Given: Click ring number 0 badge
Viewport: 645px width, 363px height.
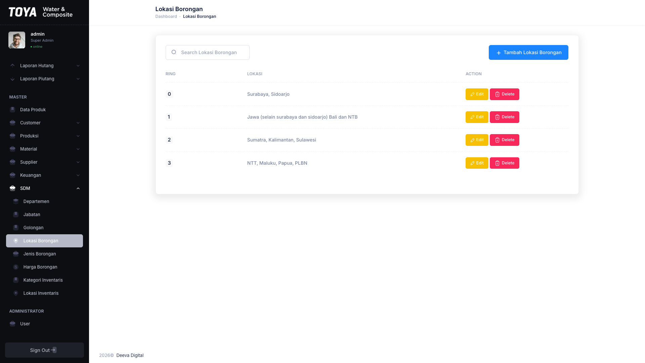Looking at the screenshot, I should [169, 94].
